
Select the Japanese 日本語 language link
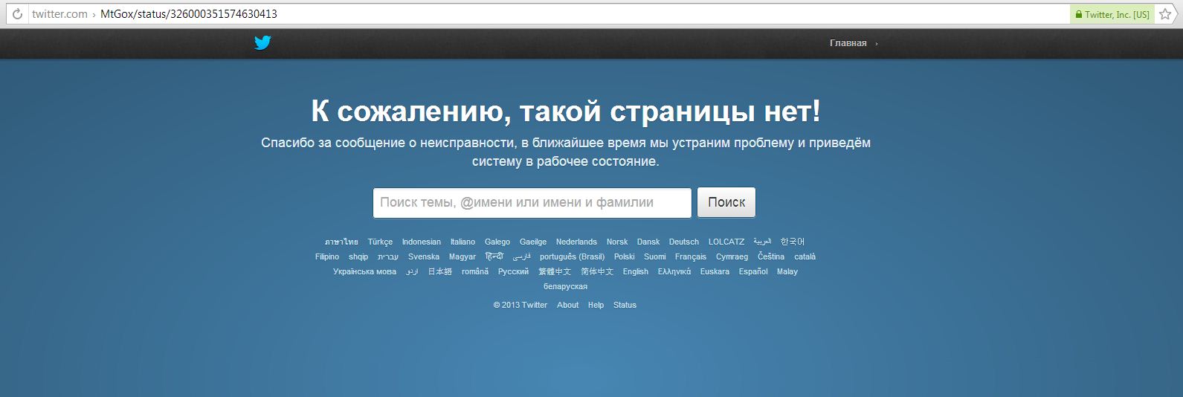(x=440, y=271)
